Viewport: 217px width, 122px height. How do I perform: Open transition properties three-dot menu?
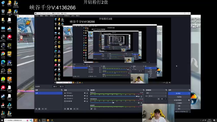click(165, 99)
